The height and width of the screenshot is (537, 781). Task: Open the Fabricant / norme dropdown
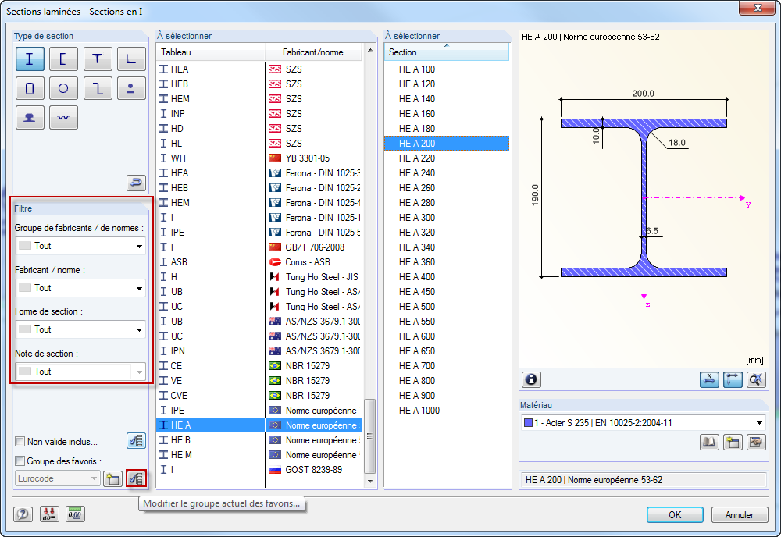click(x=80, y=288)
